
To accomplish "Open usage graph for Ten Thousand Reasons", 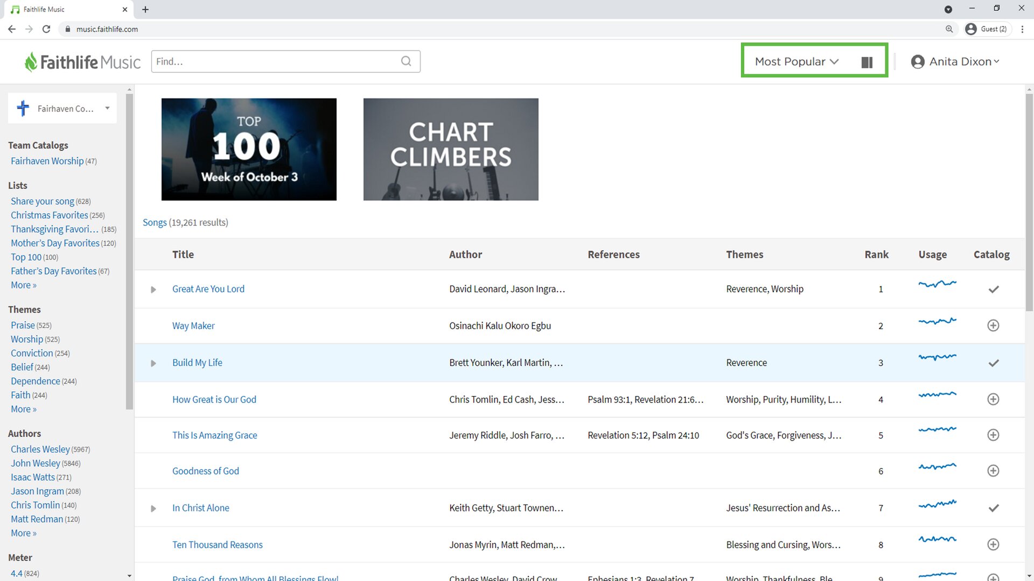I will [937, 539].
